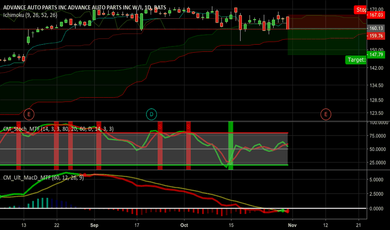Click the 21 date on time axis
The image size is (390, 230).
click(x=359, y=225)
